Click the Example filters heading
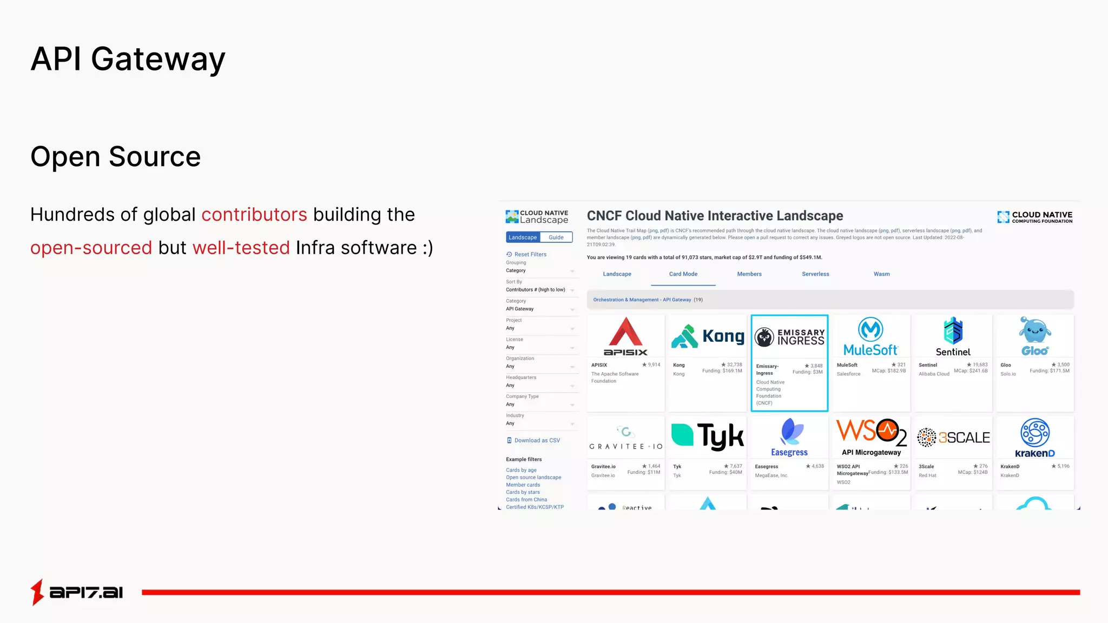Image resolution: width=1108 pixels, height=623 pixels. tap(524, 459)
